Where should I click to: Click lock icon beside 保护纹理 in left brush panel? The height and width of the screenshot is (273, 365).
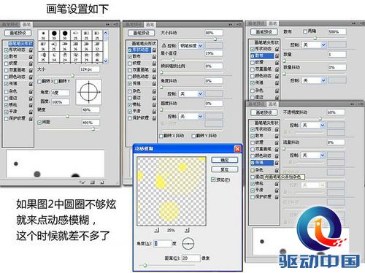pos(31,119)
